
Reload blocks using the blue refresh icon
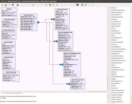click(86, 5)
